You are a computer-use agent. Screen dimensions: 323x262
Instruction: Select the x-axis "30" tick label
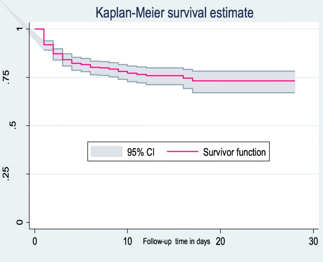(x=313, y=241)
